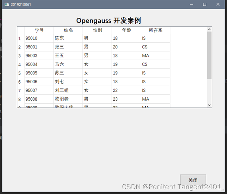The height and width of the screenshot is (194, 227).
Task: Select row header number 4
Action: 21,64
